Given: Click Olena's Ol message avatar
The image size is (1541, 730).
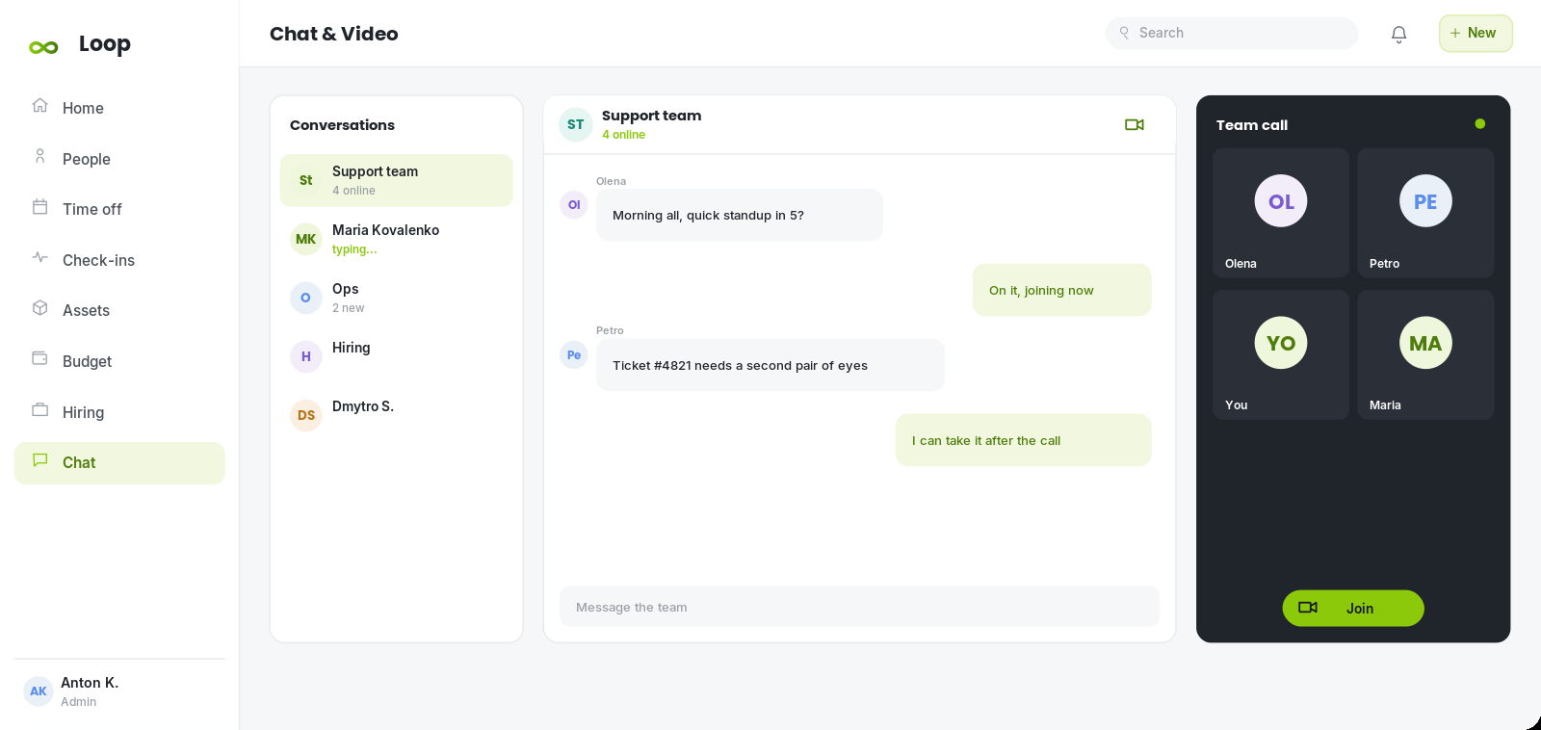Looking at the screenshot, I should [574, 204].
